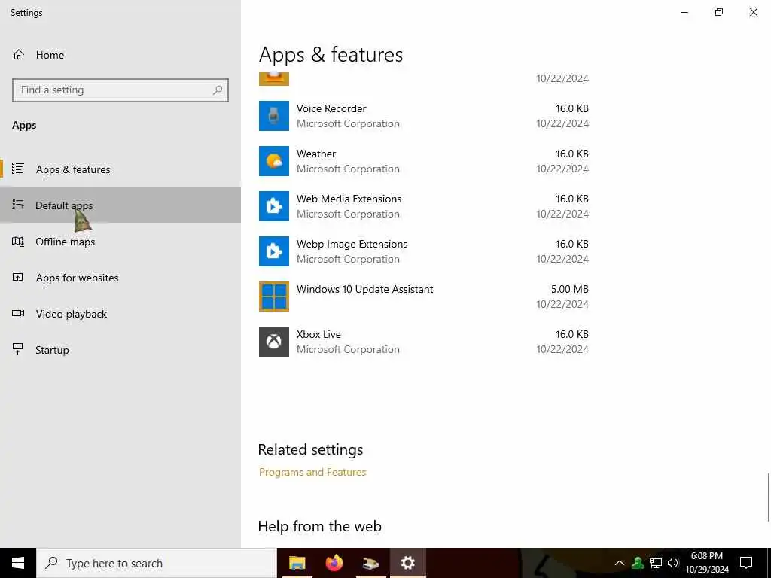Click the Settings gear on the taskbar
Viewport: 771px width, 578px height.
click(407, 563)
